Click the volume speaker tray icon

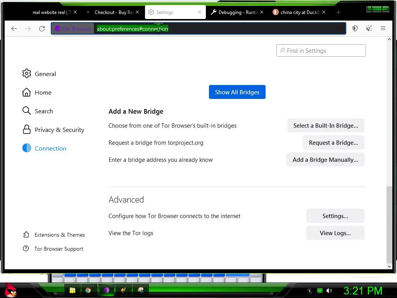[x=329, y=291]
